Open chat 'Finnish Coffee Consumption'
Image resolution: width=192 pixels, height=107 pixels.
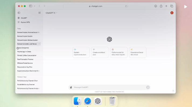point(27,55)
